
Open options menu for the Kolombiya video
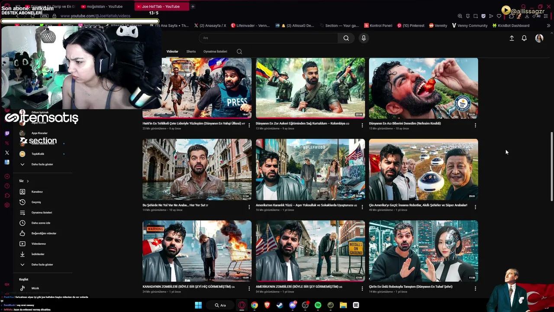tap(362, 125)
